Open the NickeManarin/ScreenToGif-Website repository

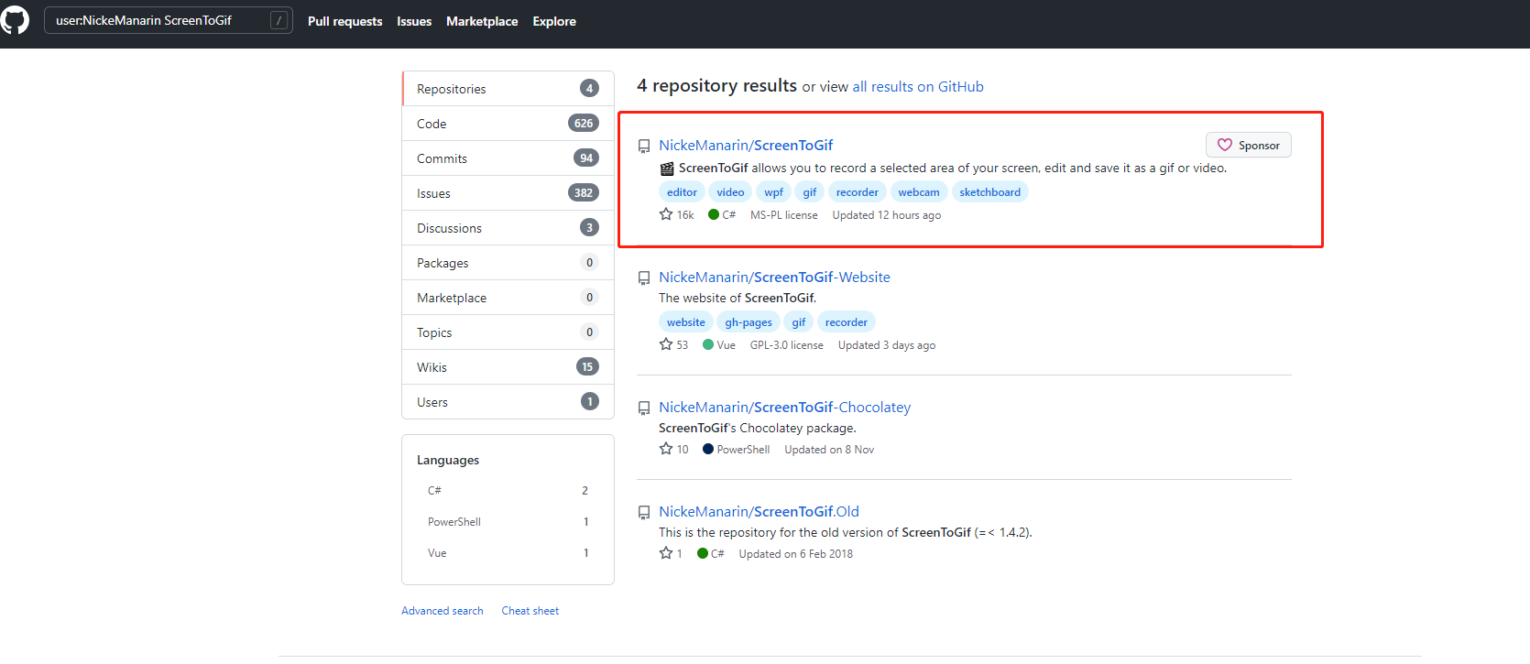click(774, 278)
